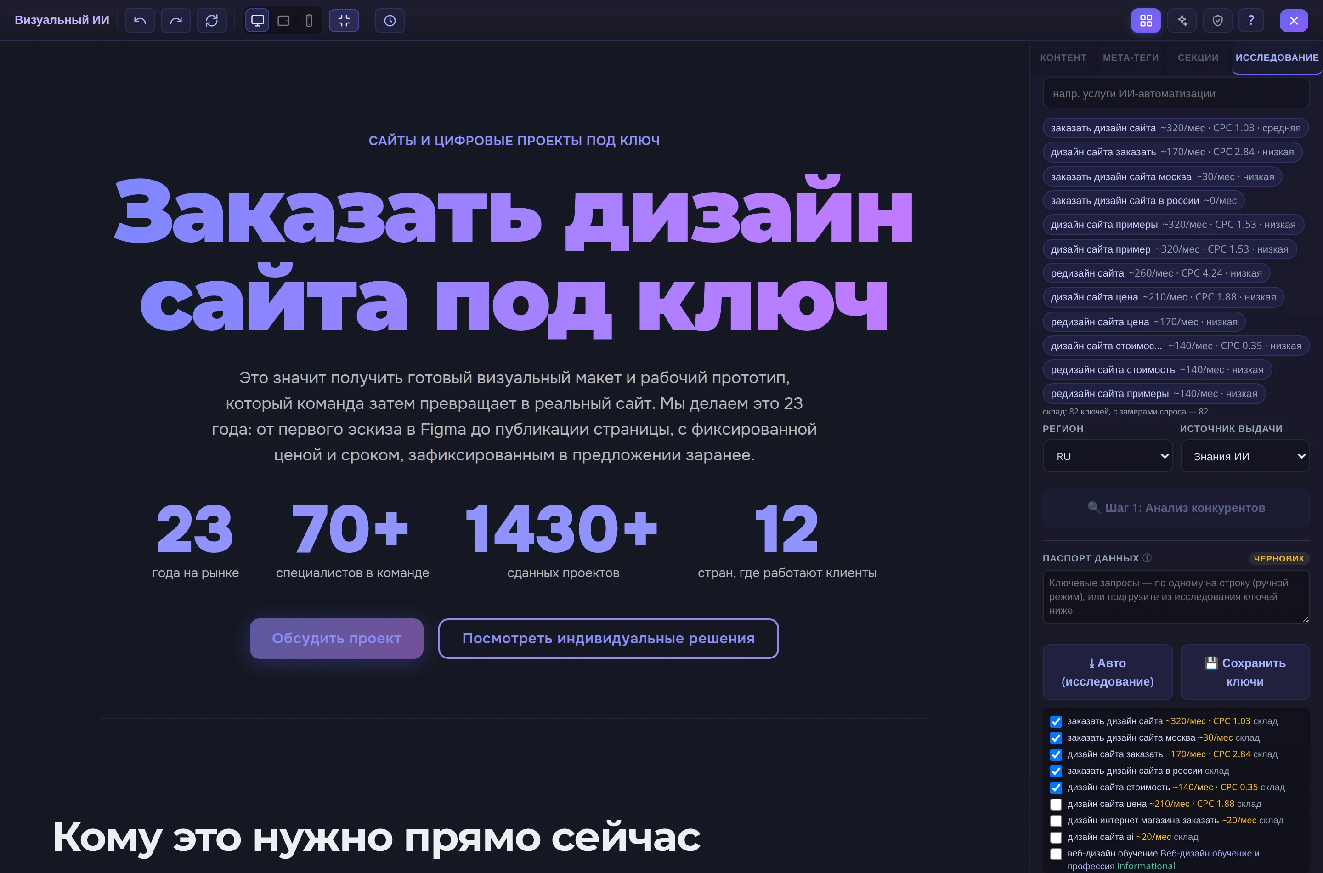Click 'Авто (исследование)' button
Screen dimensions: 1323x873
click(x=1108, y=672)
